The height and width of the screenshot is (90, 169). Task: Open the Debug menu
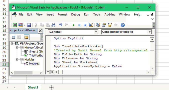75,14
